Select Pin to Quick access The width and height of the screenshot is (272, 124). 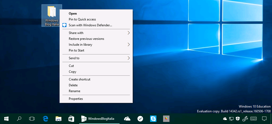tap(96, 19)
